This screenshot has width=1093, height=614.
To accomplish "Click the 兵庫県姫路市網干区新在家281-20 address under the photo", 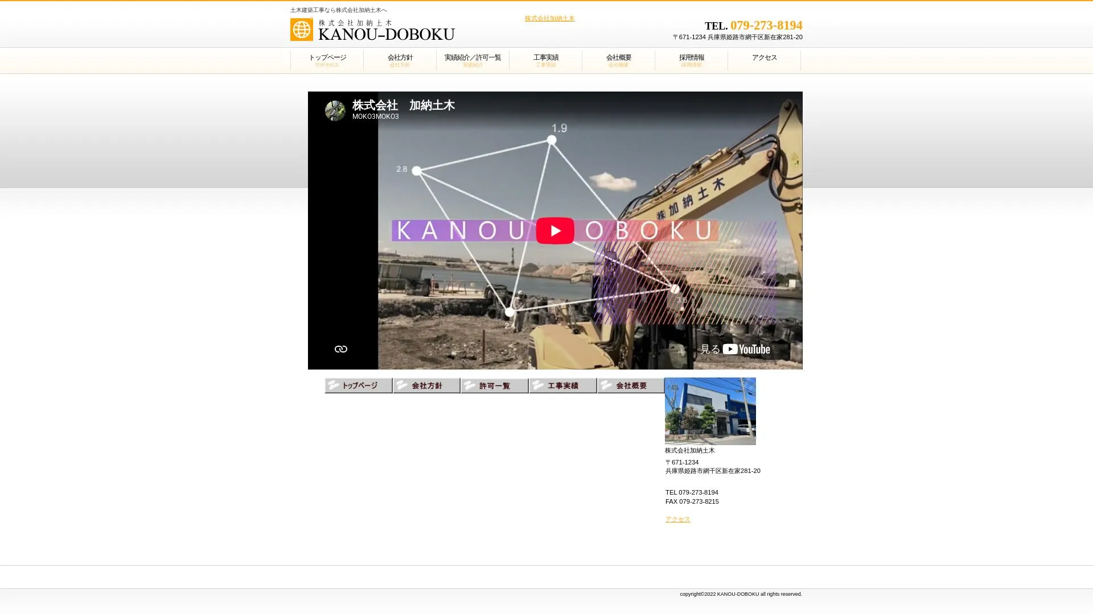I will click(x=713, y=471).
